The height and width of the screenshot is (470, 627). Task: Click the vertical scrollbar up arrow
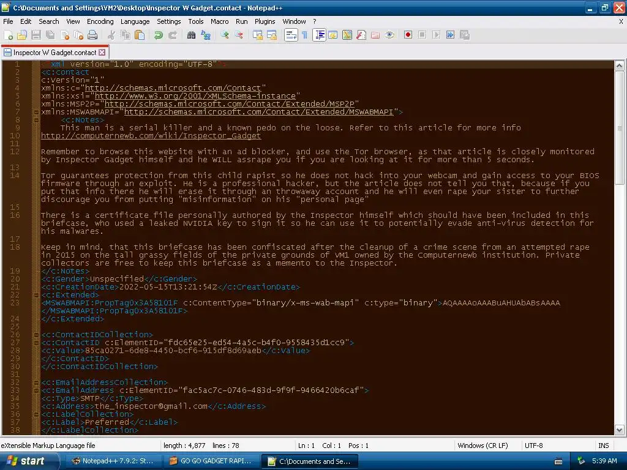click(620, 65)
